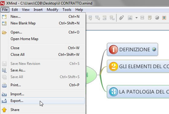Open the Insert menu
This screenshot has height=114, width=169.
click(38, 10)
